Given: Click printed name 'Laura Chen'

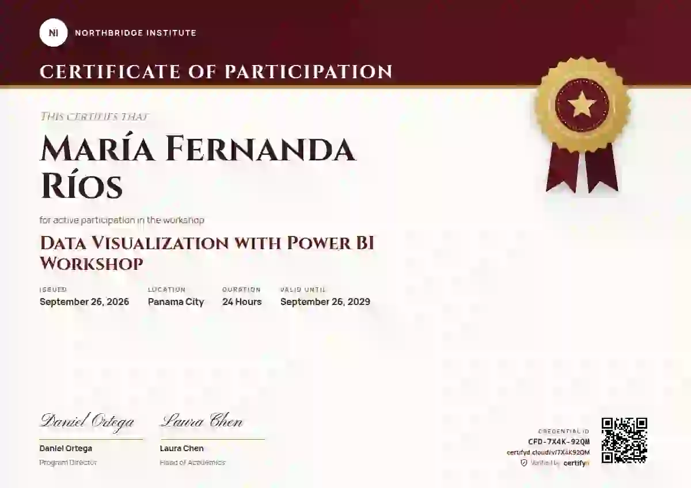Looking at the screenshot, I should [182, 448].
